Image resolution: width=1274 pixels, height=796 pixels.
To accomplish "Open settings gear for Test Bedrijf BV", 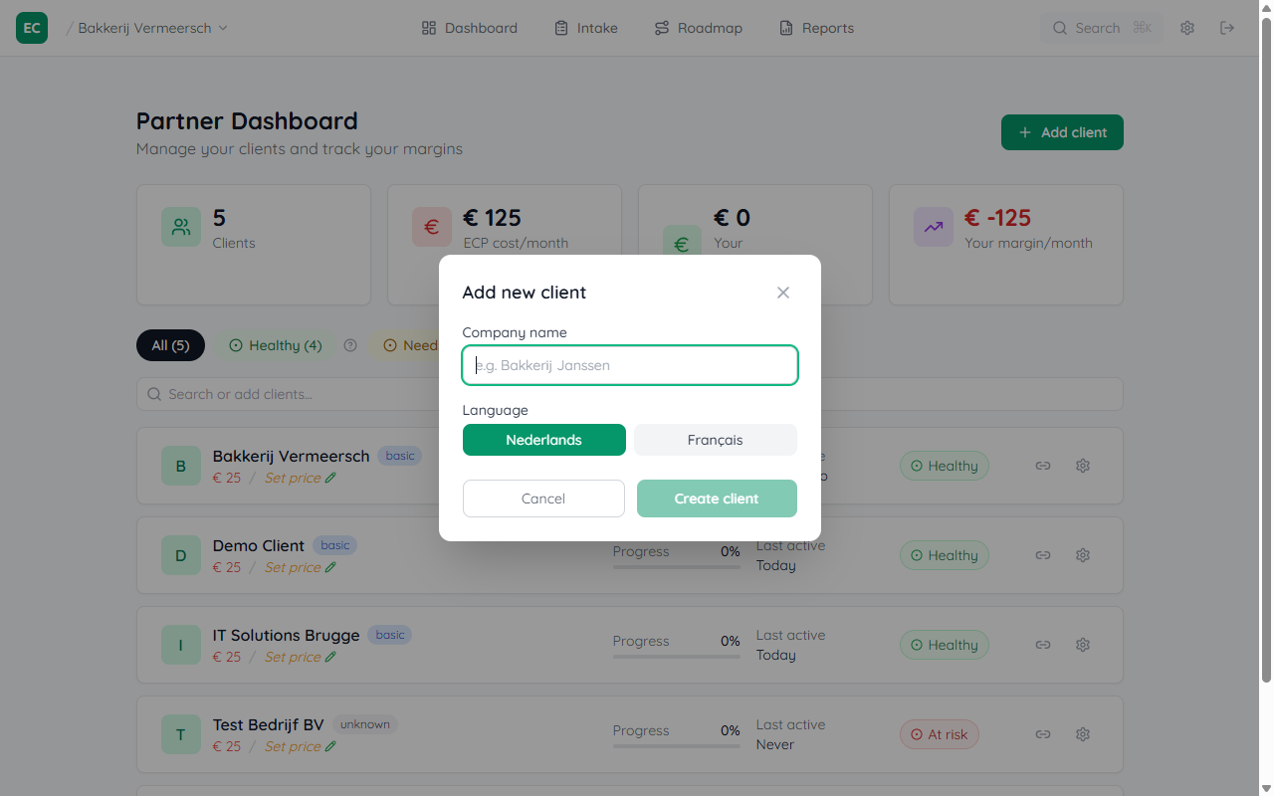I will pos(1082,733).
